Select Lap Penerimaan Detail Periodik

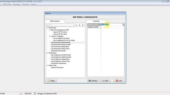[61, 42]
